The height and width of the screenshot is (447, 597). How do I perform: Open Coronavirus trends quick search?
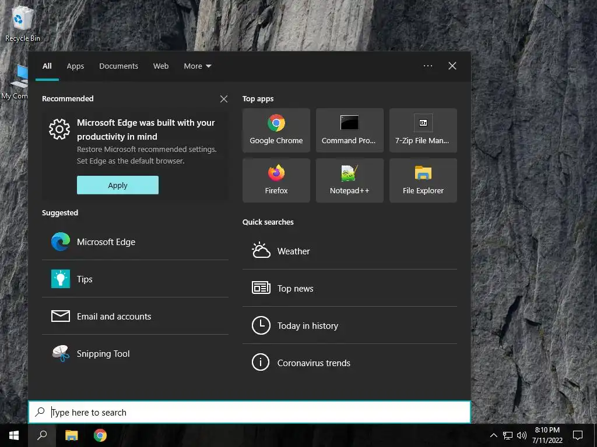click(x=350, y=363)
